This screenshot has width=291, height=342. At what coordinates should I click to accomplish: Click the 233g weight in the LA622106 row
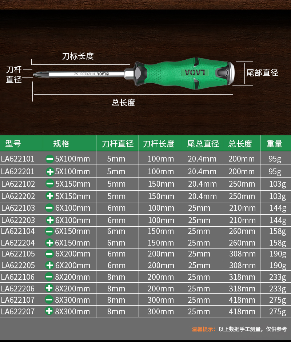278,278
